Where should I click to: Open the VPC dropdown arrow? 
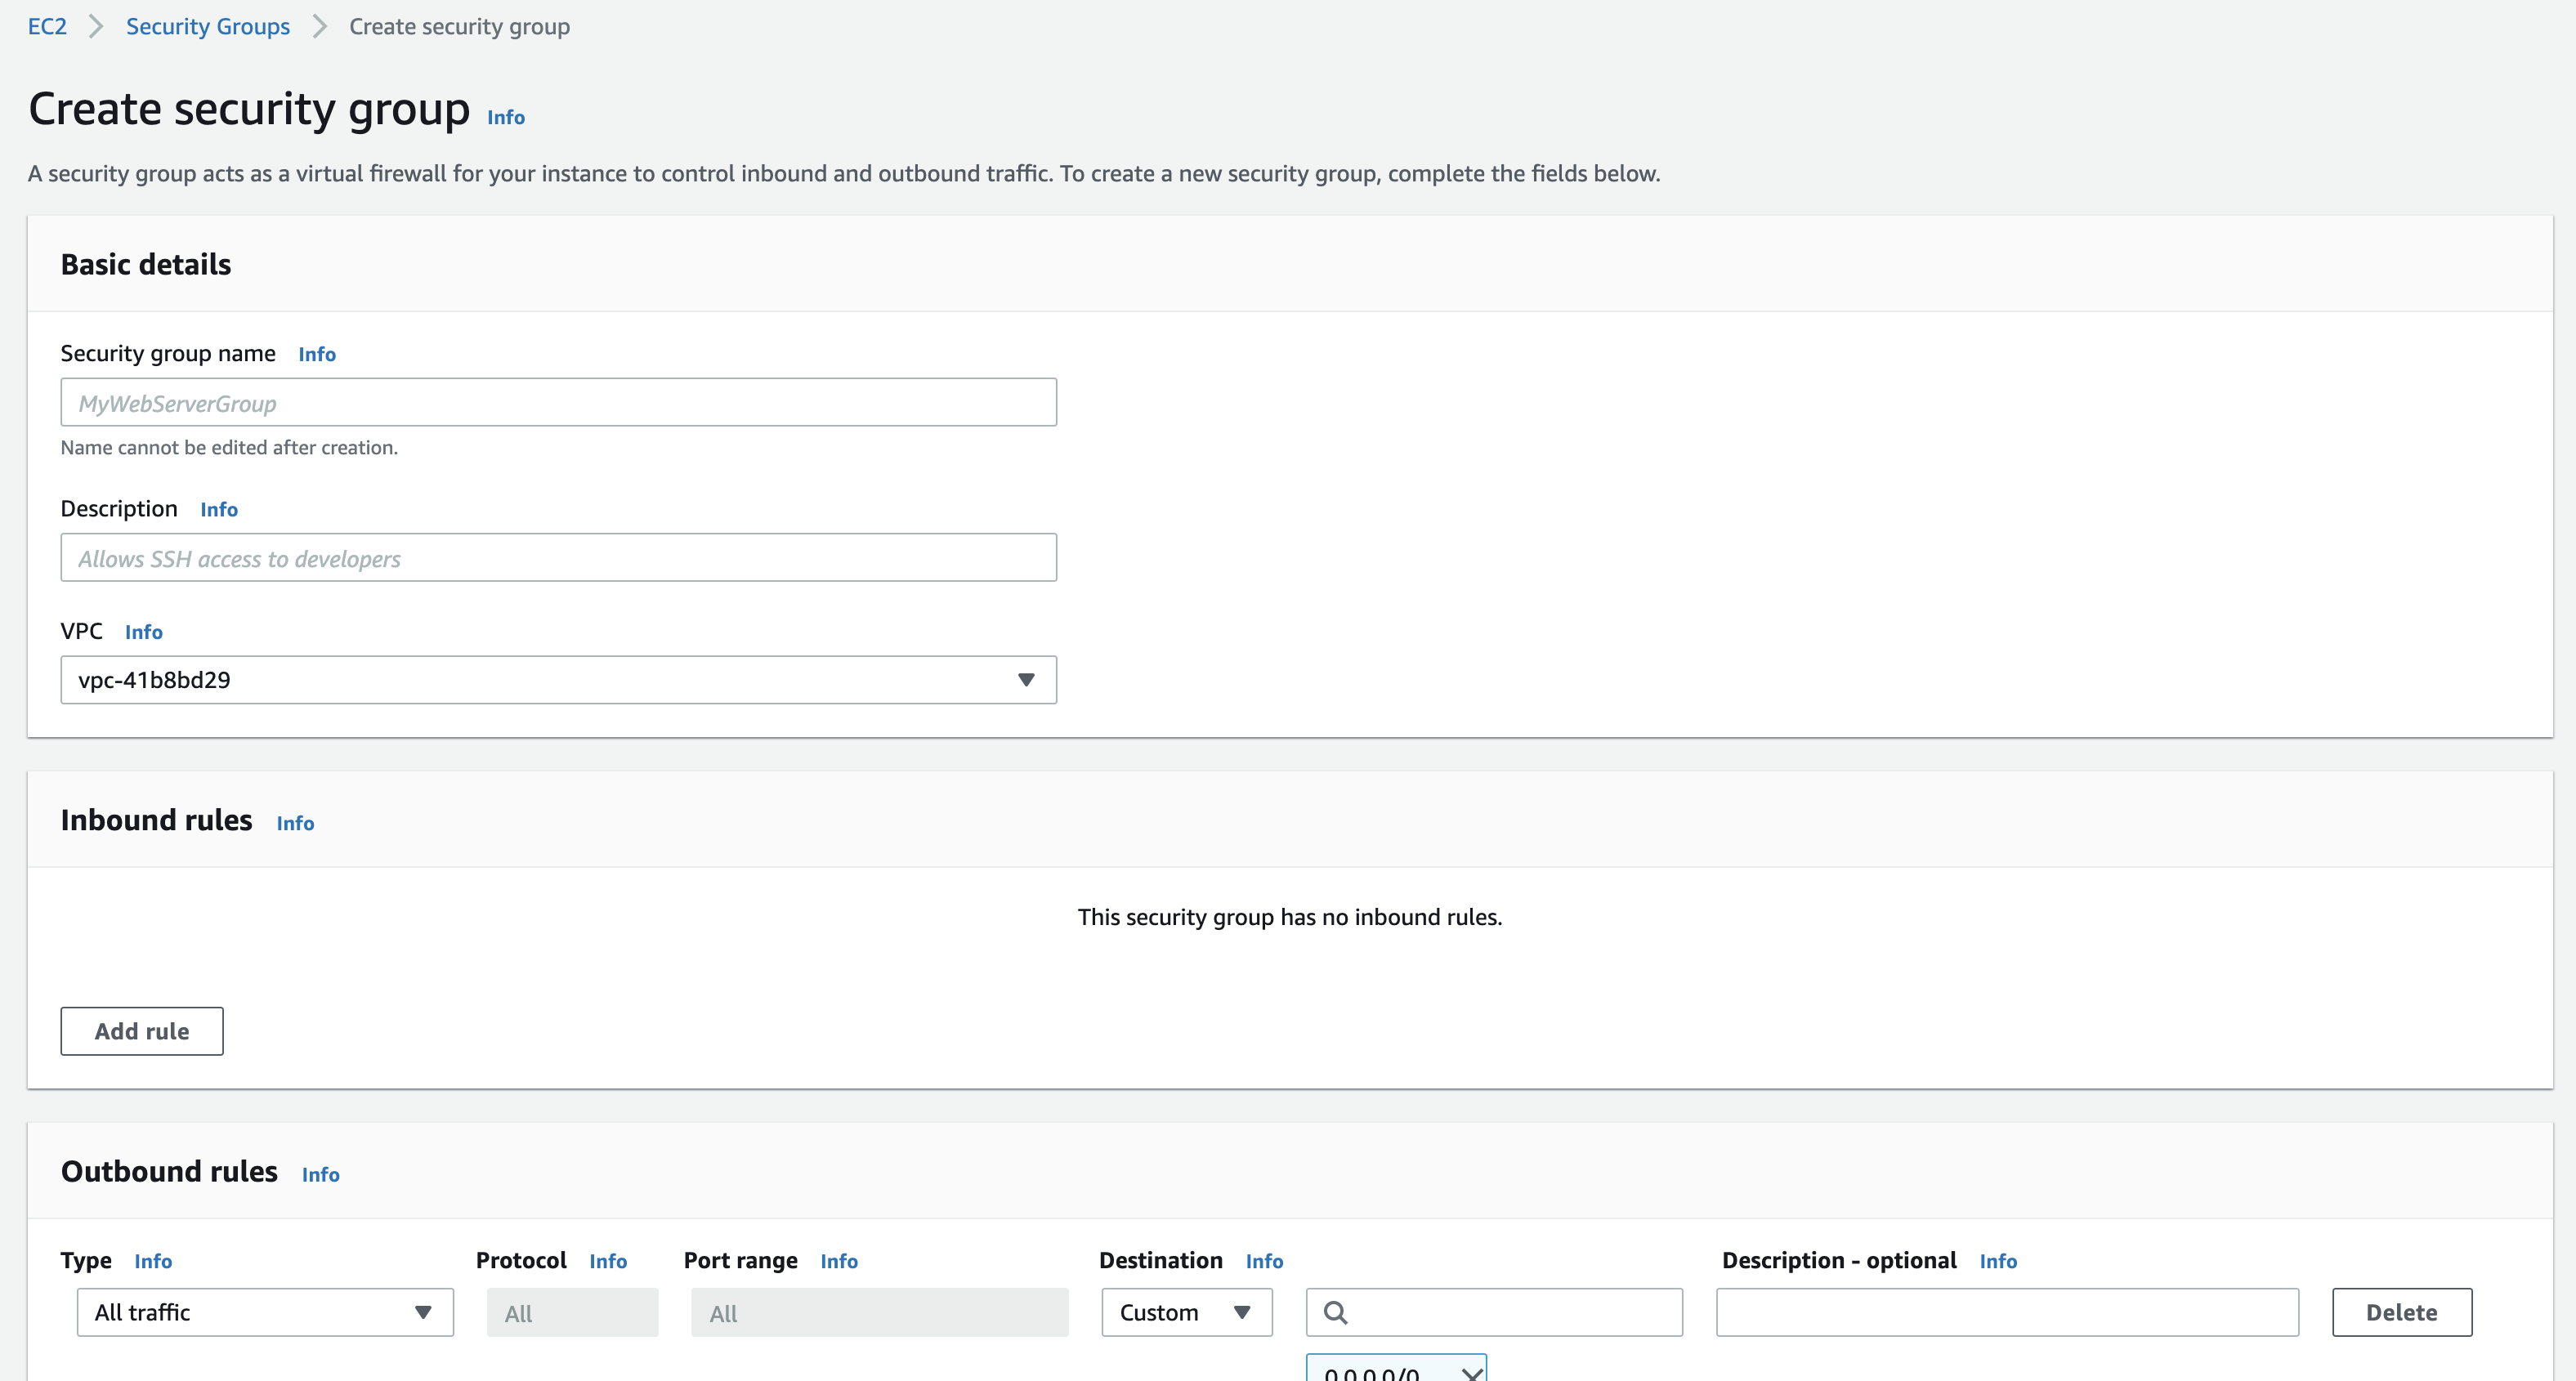(x=1025, y=680)
